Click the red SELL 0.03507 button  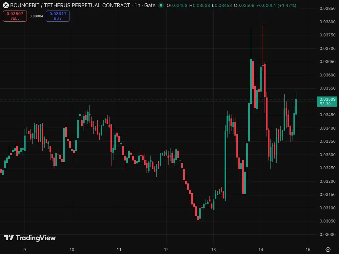tap(15, 16)
